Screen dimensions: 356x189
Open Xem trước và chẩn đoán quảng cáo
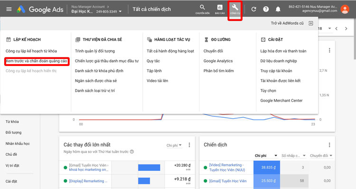click(x=37, y=61)
